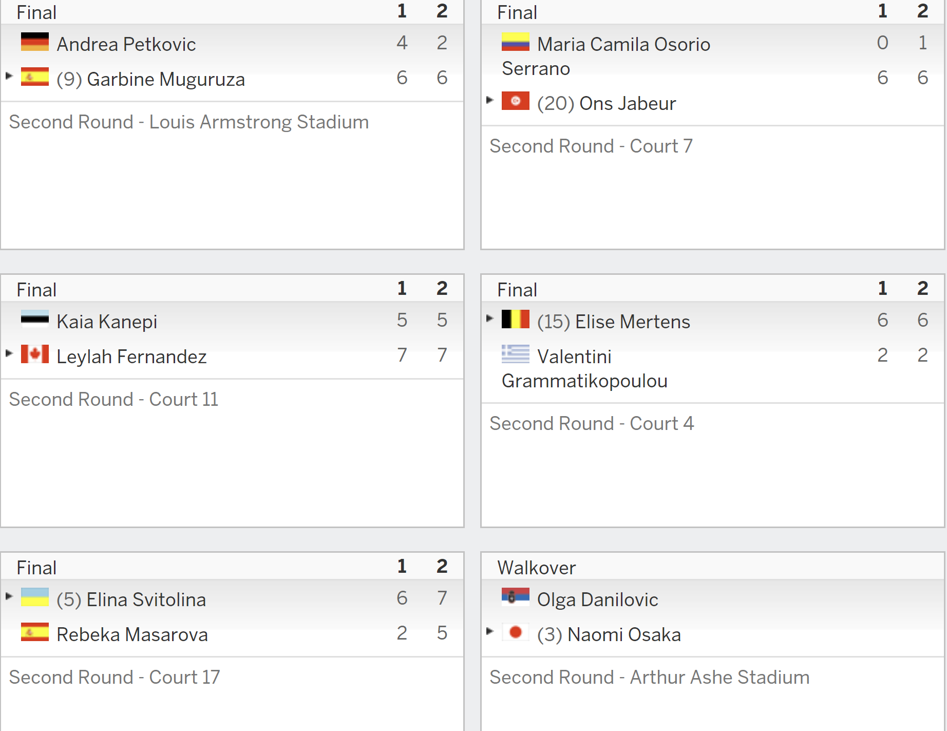Click winner arrow next to Elise Mertens
The image size is (947, 731).
[489, 318]
